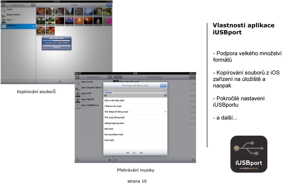Click the IMG_0005.JPG copy progress bar
Viewport: 282px width, 183px height.
(x=56, y=41)
